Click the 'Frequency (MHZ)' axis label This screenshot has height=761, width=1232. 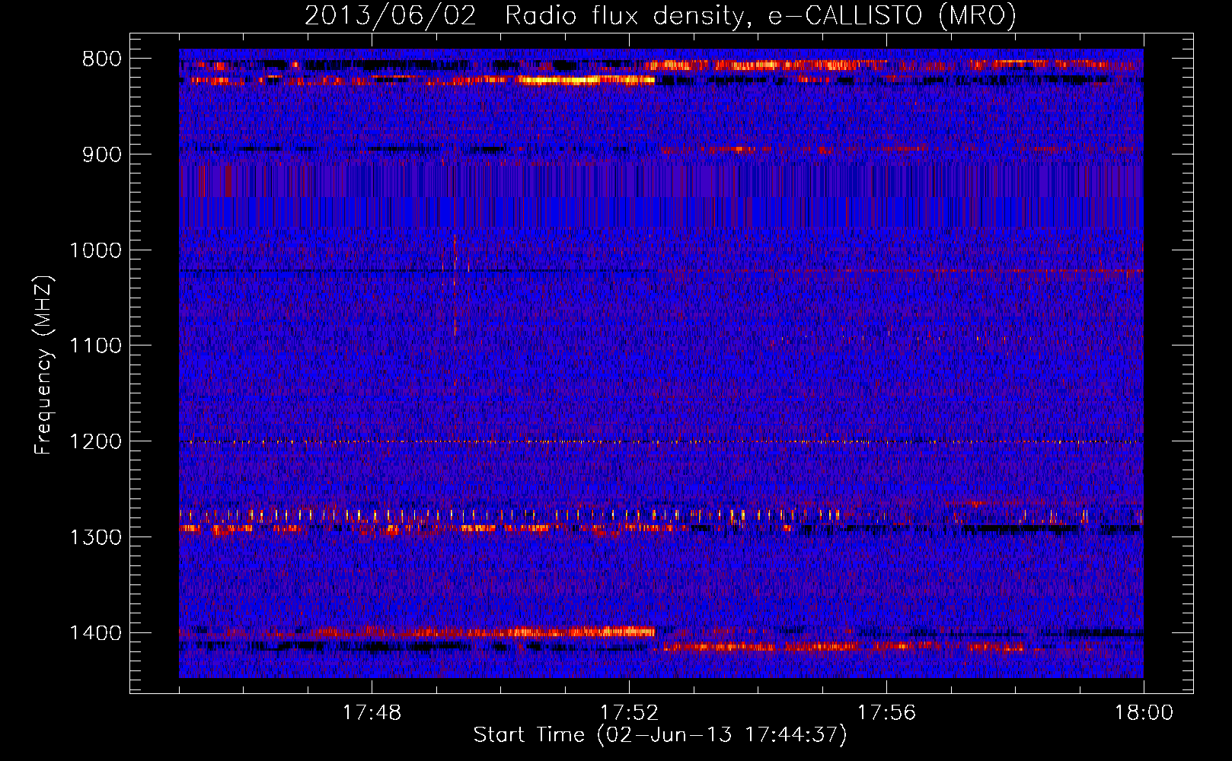44,365
